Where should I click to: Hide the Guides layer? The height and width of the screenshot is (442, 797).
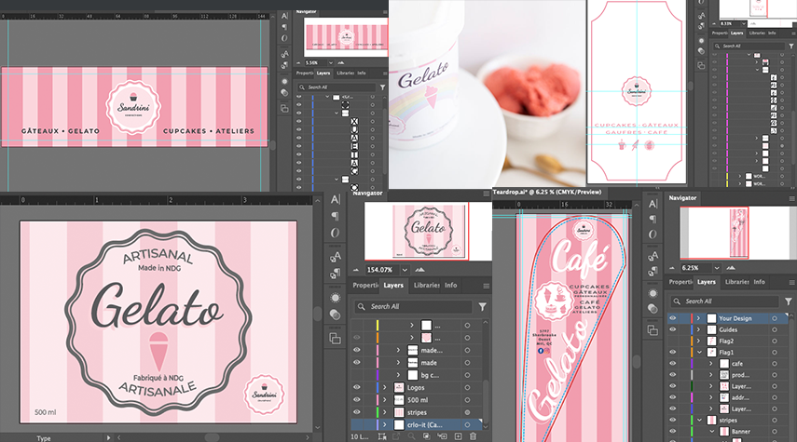click(x=672, y=329)
